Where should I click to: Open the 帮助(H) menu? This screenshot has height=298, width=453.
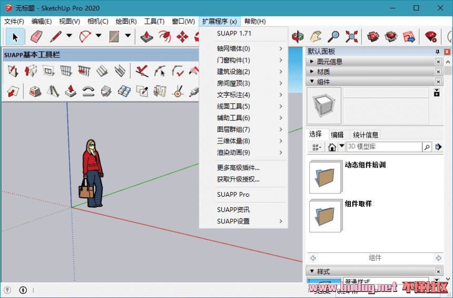[255, 22]
